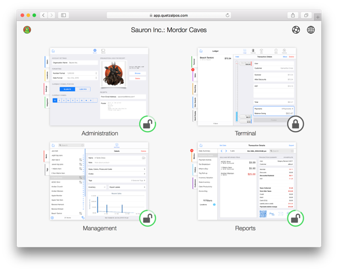This screenshot has height=271, width=338.
Task: Click the Administration label
Action: coord(100,133)
